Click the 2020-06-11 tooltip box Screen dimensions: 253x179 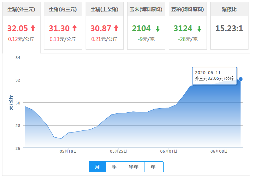click(214, 76)
